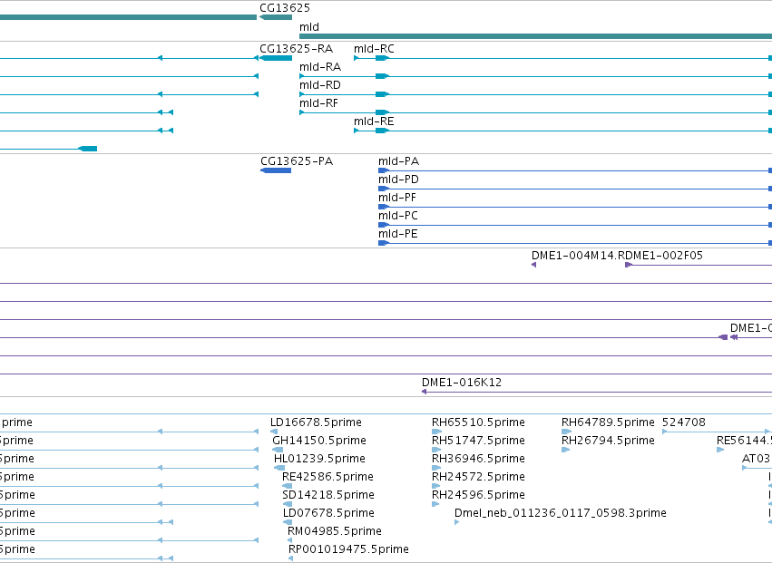
Task: Open the RH51747.5prime EST label
Action: 478,441
